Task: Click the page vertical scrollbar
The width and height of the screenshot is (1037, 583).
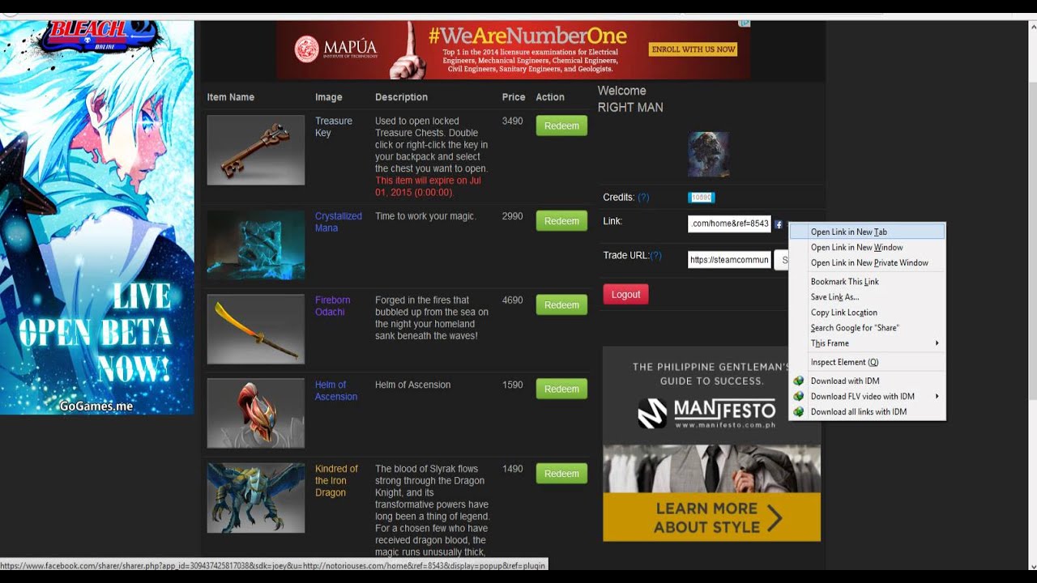Action: coord(1032,243)
